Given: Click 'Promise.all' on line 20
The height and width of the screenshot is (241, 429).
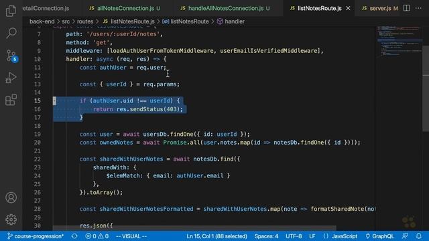Looking at the screenshot, I should click(182, 143).
